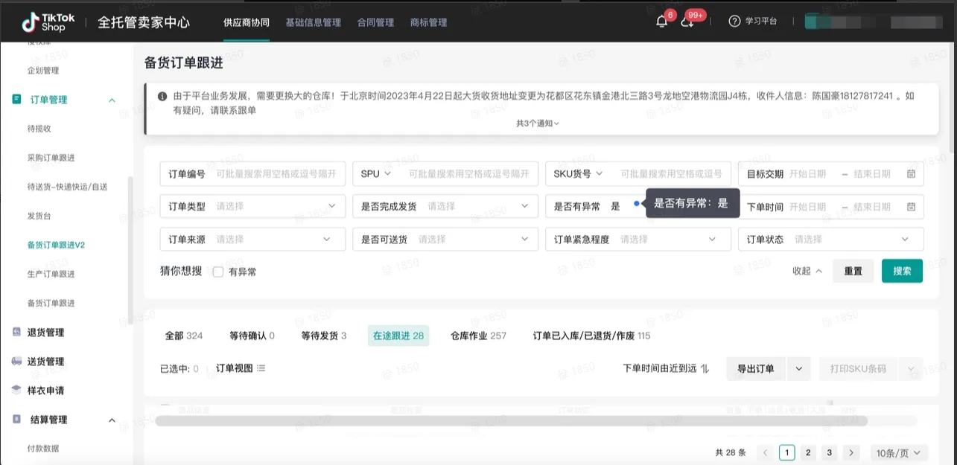Click the sidebar vertical scrollbar
The width and height of the screenshot is (957, 465).
130,249
